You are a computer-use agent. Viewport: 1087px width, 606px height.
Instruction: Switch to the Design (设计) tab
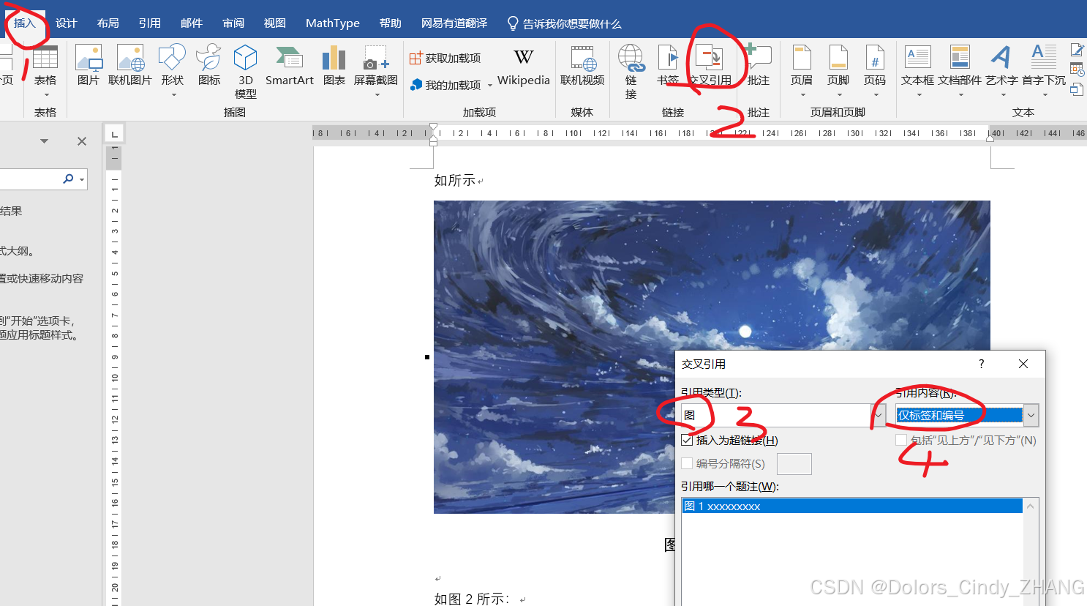point(66,23)
